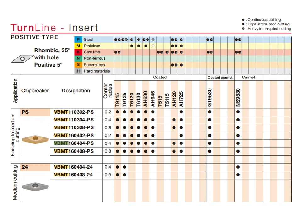Screen dimensions: 300x221
Task: Click the gray H hard materials badge
Action: tap(78, 71)
